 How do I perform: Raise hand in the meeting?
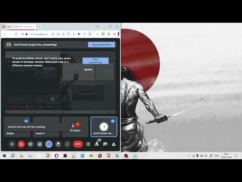(58, 144)
